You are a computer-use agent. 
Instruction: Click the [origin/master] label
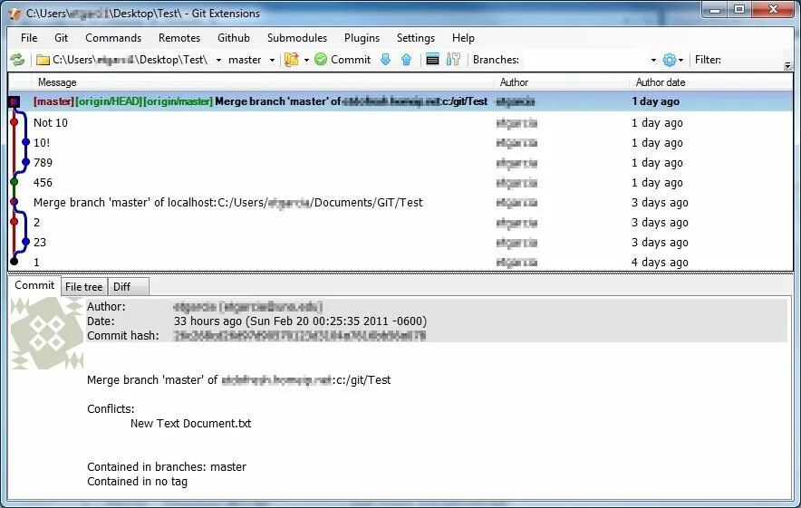178,101
